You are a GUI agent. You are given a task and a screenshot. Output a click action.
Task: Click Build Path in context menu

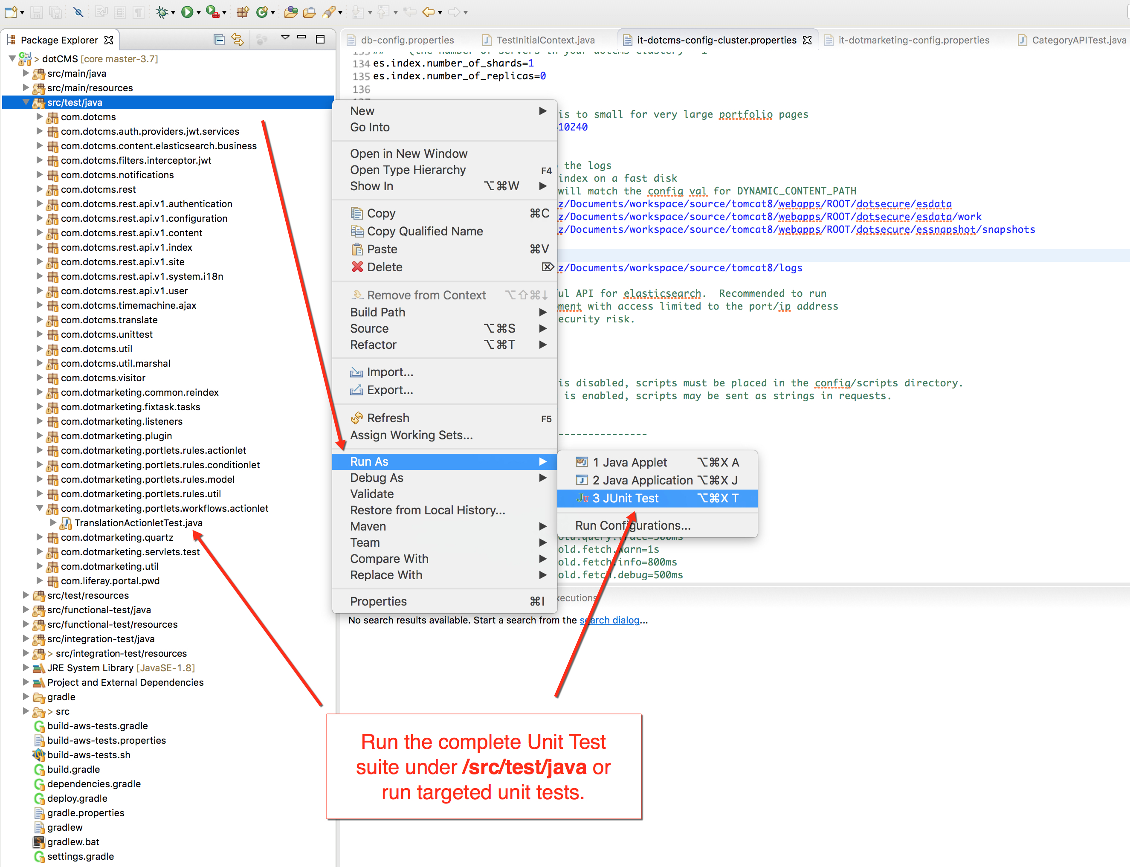445,312
